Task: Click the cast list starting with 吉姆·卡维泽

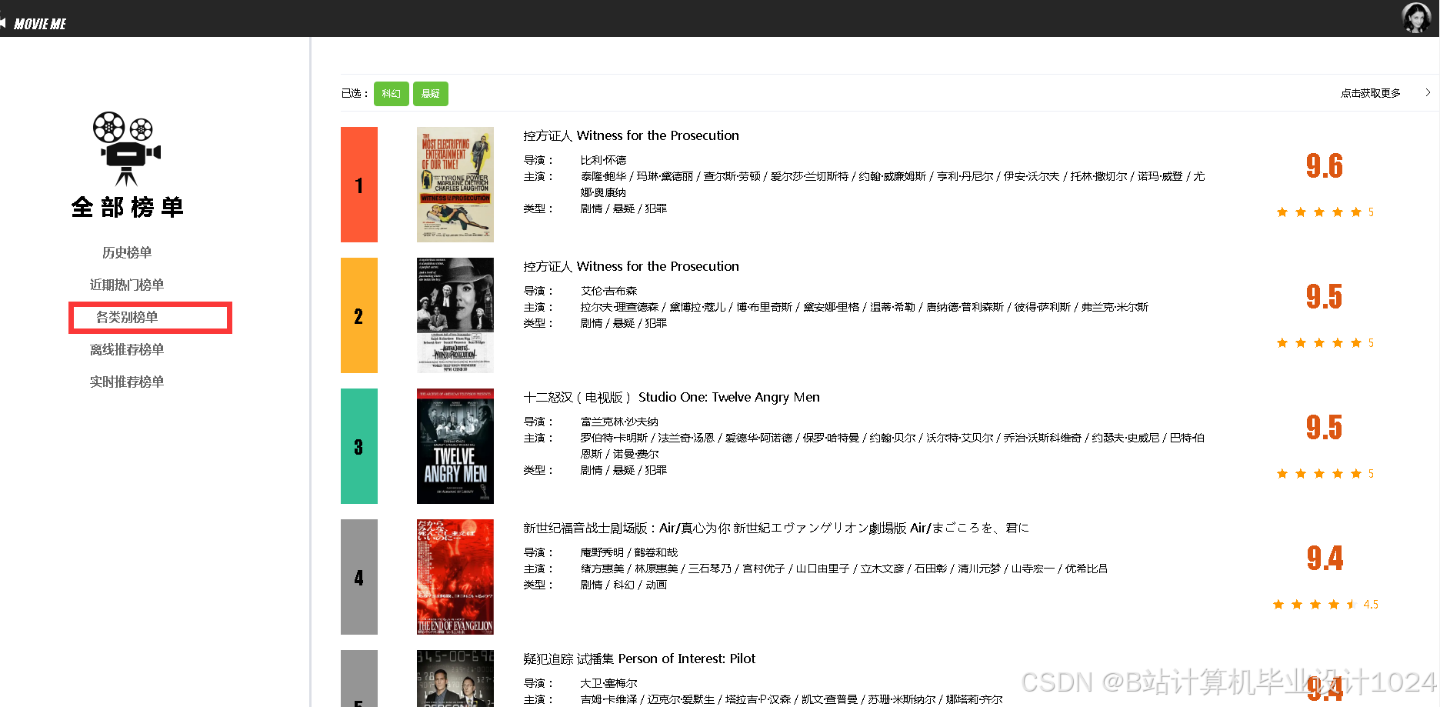Action: [792, 699]
